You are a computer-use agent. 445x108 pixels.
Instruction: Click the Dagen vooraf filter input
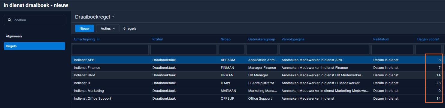point(428,50)
